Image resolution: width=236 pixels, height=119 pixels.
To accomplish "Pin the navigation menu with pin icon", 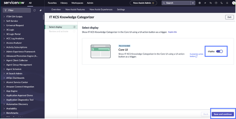I will coord(40,10).
